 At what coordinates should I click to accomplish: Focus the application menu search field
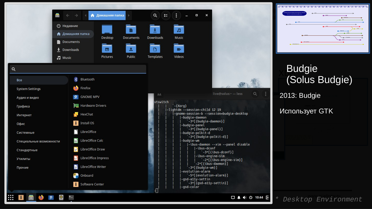pos(78,69)
